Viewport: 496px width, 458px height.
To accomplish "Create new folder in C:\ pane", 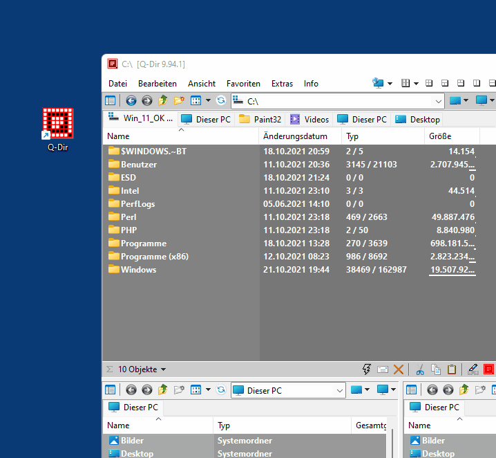I will click(179, 101).
